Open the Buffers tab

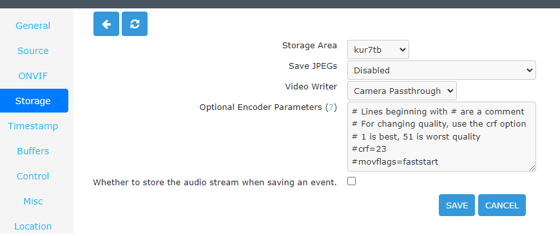[33, 151]
